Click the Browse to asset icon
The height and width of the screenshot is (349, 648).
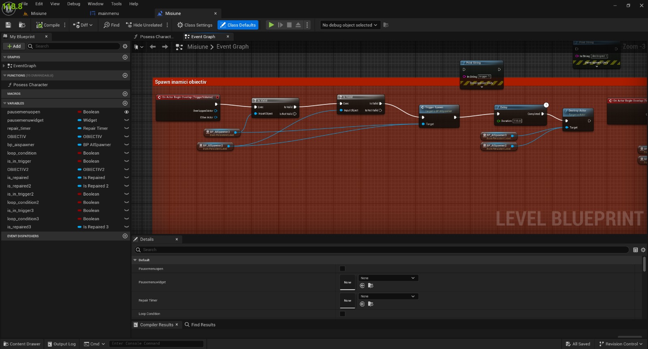22,25
